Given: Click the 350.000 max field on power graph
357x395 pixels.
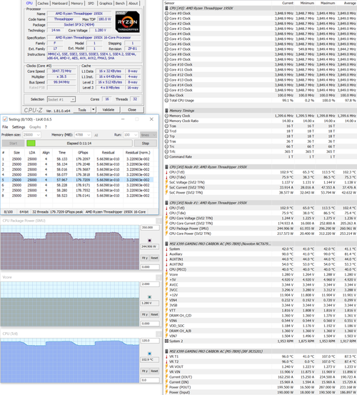Looking at the screenshot, I should coord(150,227).
